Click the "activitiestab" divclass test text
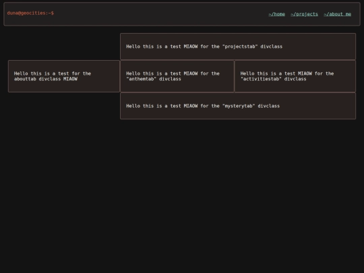The width and height of the screenshot is (364, 273). click(287, 76)
